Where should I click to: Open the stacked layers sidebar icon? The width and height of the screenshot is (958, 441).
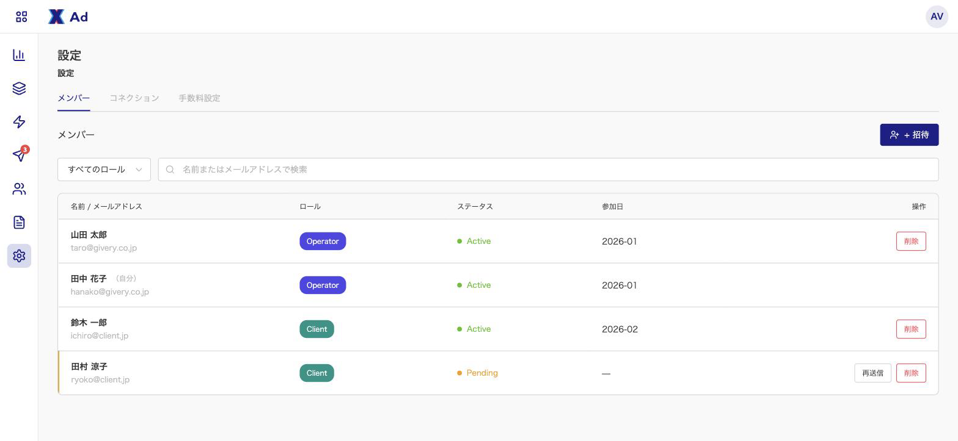click(x=19, y=88)
